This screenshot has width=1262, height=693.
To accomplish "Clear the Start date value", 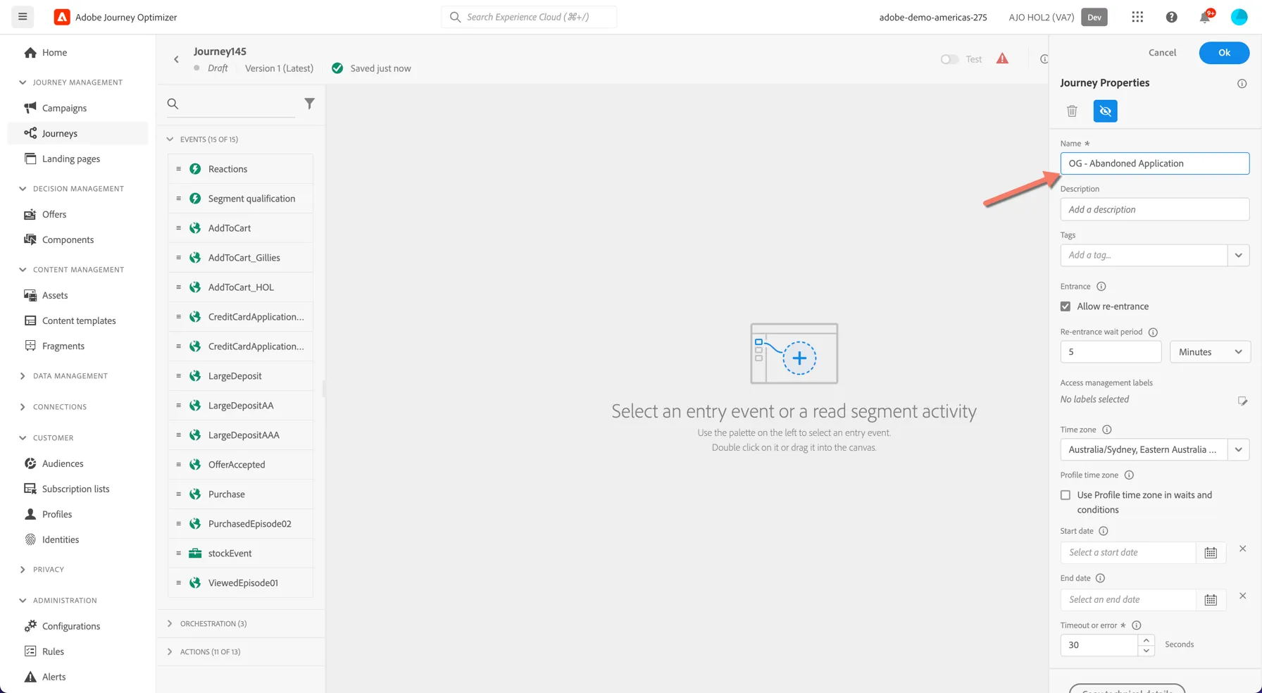I will 1242,549.
